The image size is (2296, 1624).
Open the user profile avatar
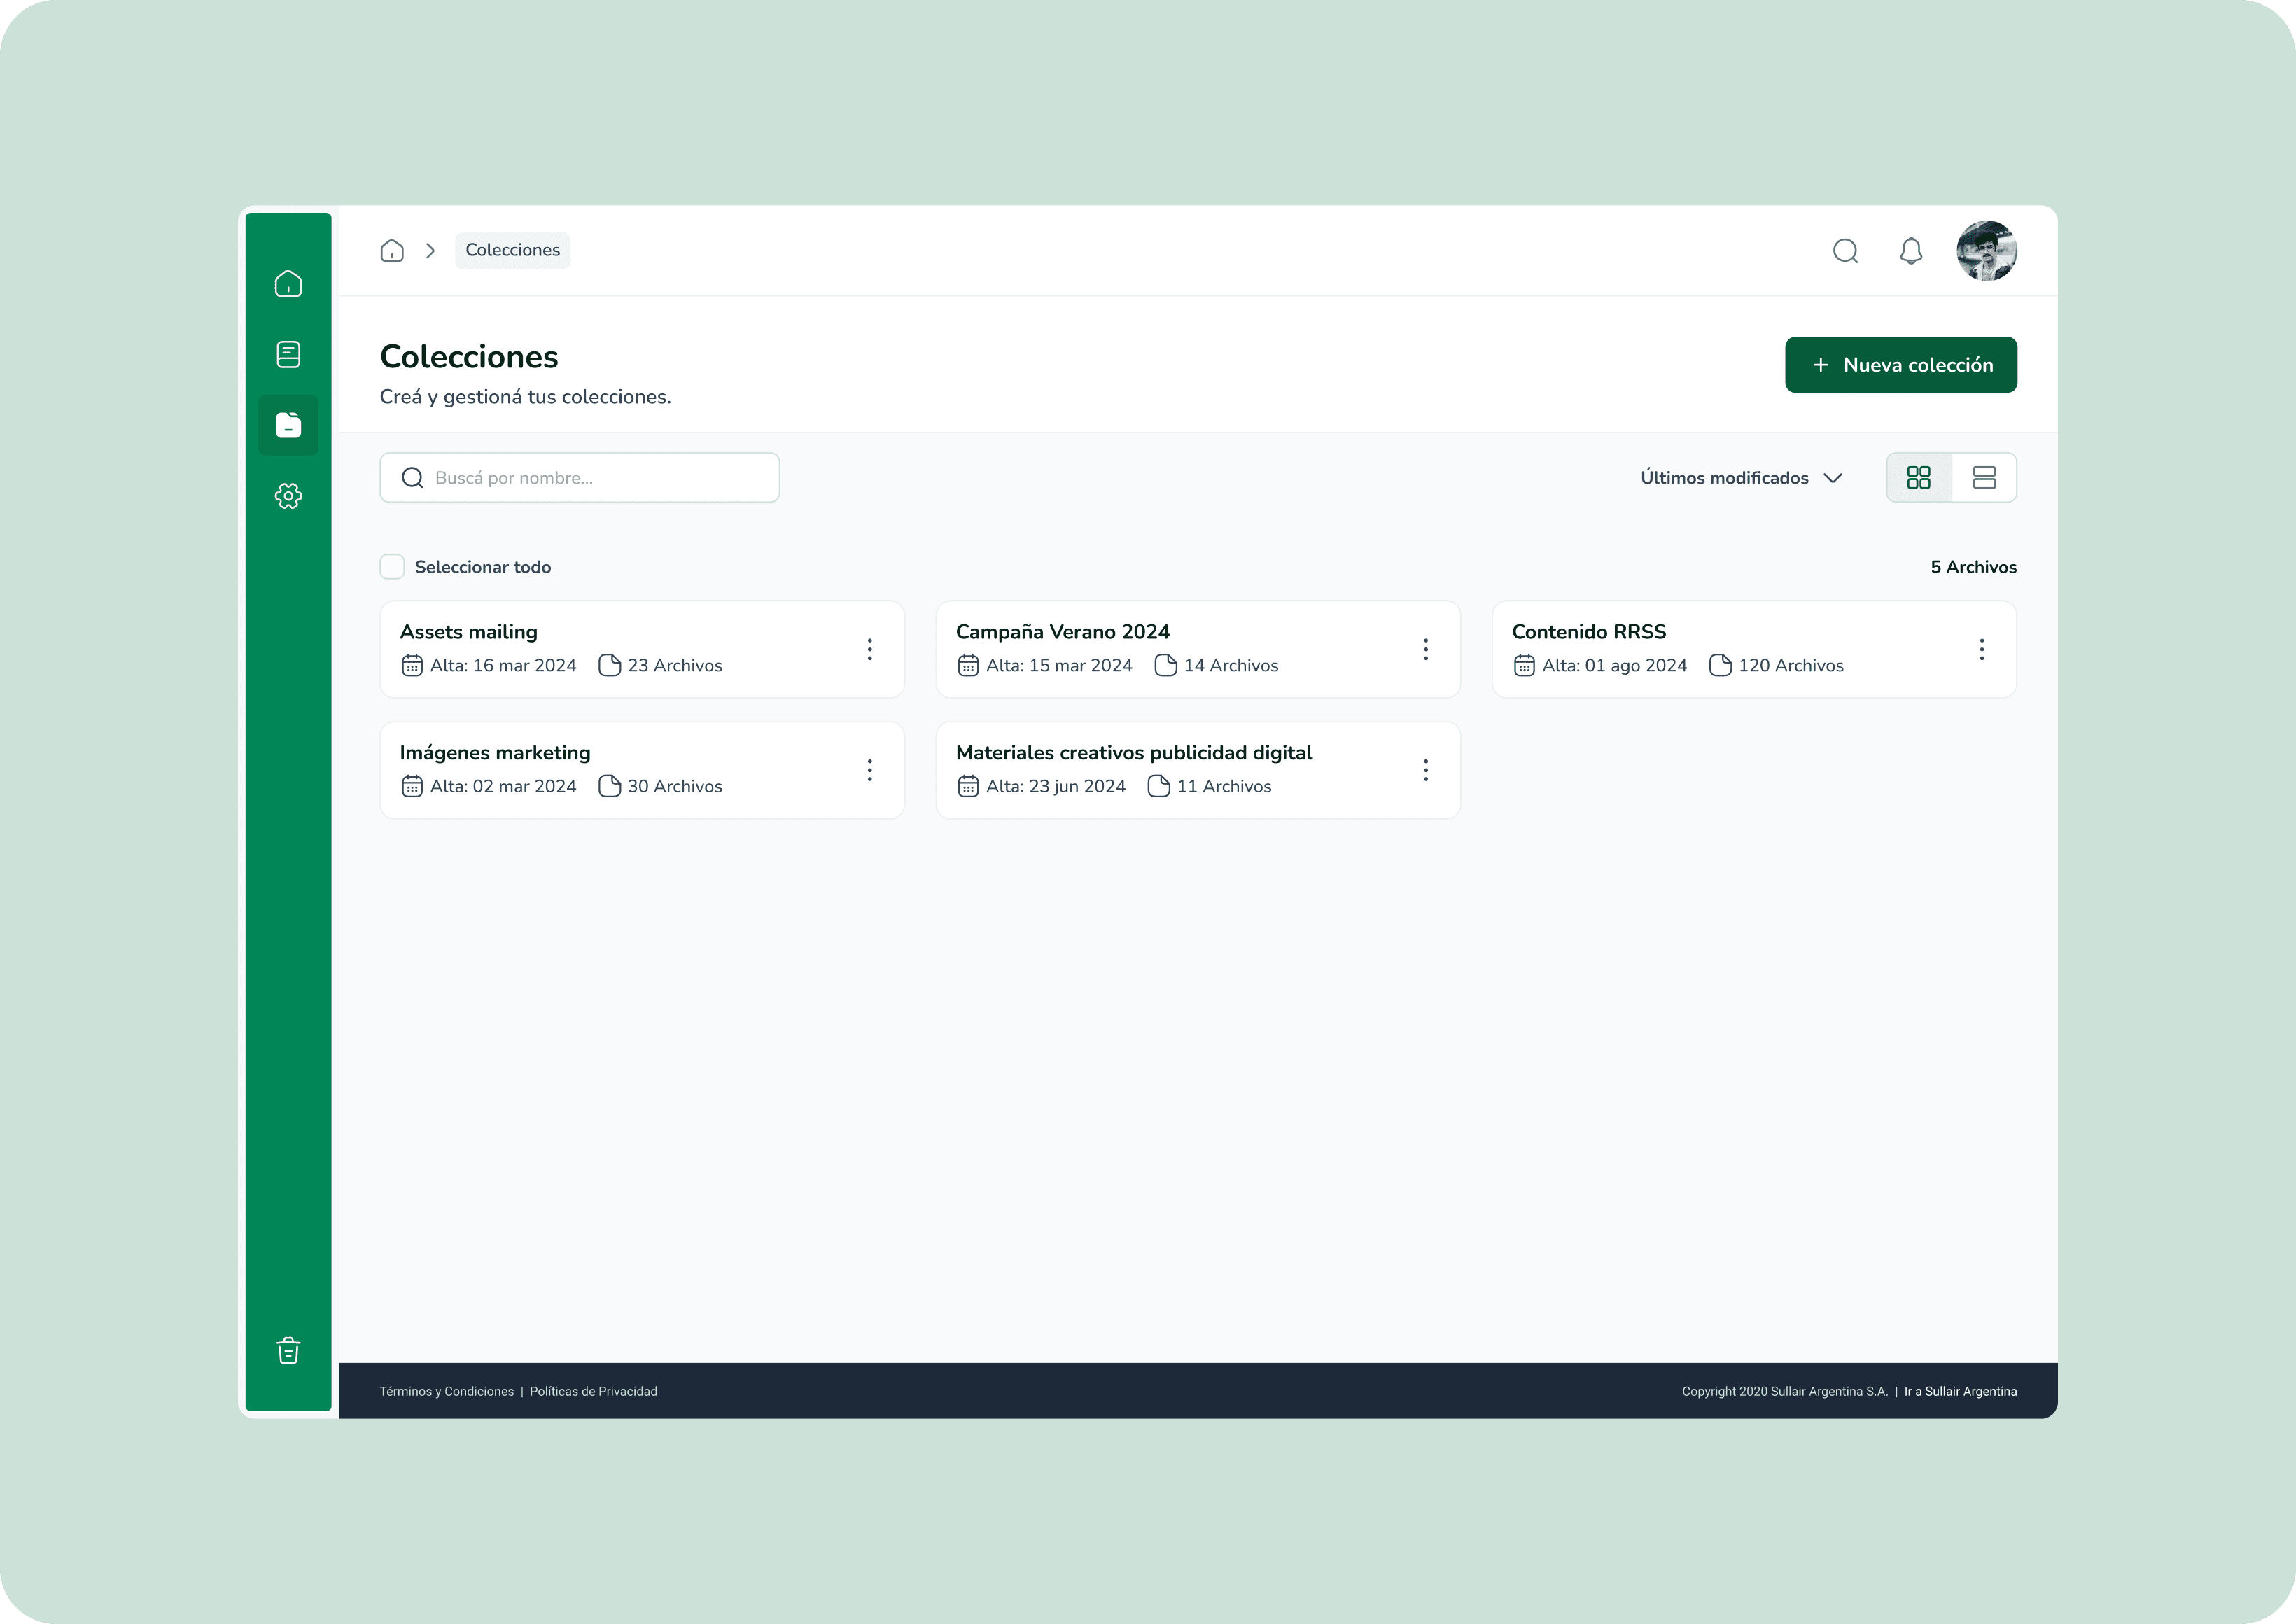1986,251
